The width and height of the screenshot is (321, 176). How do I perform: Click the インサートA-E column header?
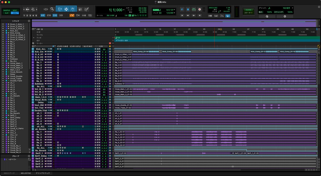62,46
